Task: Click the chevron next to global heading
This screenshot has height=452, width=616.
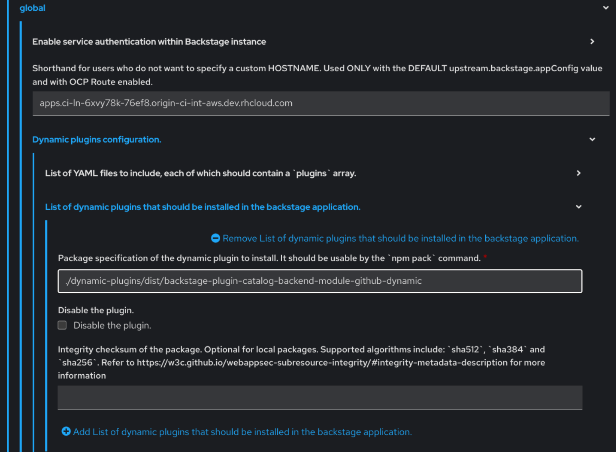Action: pyautogui.click(x=606, y=7)
